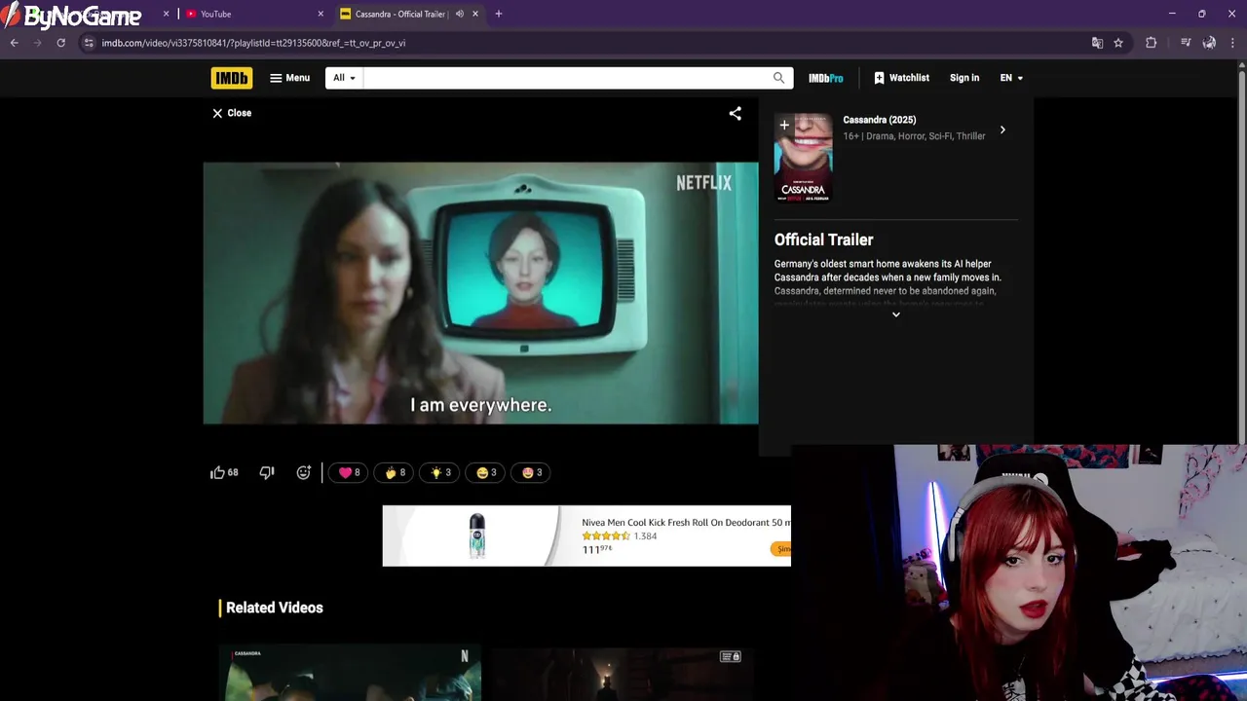Click the Related Videos heading
1247x701 pixels.
275,608
